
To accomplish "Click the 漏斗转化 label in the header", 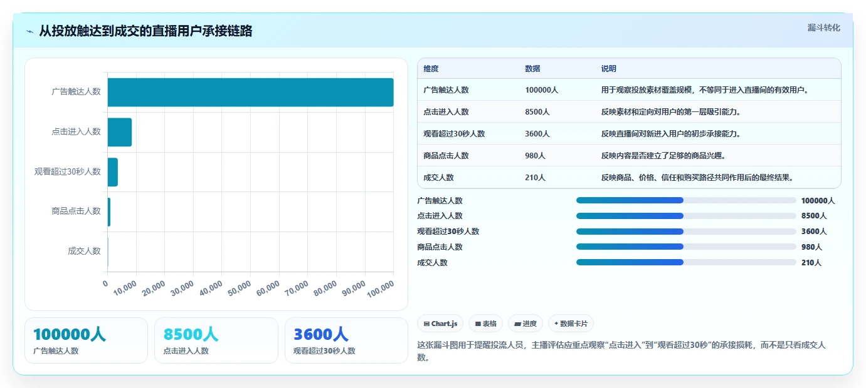I will 824,28.
